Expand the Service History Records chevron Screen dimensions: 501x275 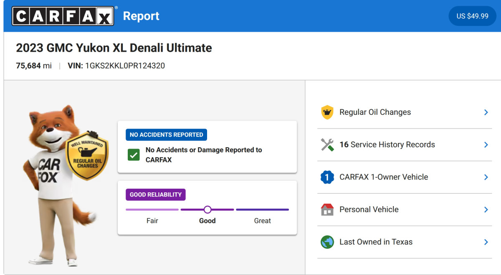tap(486, 145)
